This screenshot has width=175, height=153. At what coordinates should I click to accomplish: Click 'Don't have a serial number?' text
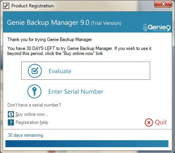point(34,105)
